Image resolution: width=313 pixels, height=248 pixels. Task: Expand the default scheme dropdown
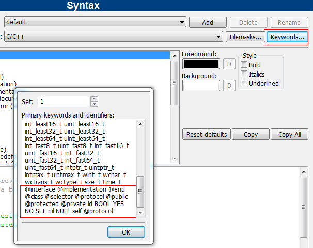pyautogui.click(x=182, y=22)
